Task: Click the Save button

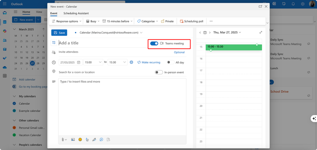Action: pos(59,33)
